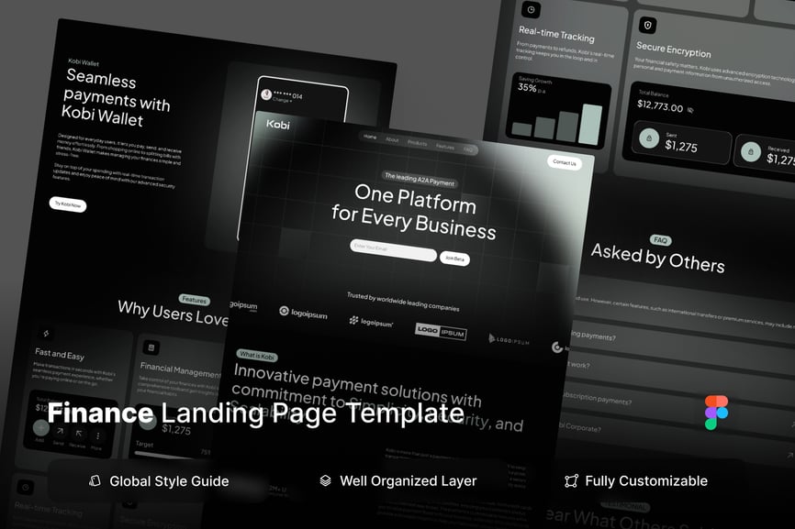The image size is (795, 529).
Task: Click the Well Organized Layer stack icon
Action: [x=325, y=480]
